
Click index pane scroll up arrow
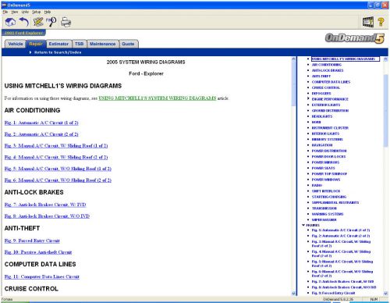[385, 59]
